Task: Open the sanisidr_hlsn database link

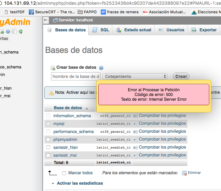Action: 65,148
